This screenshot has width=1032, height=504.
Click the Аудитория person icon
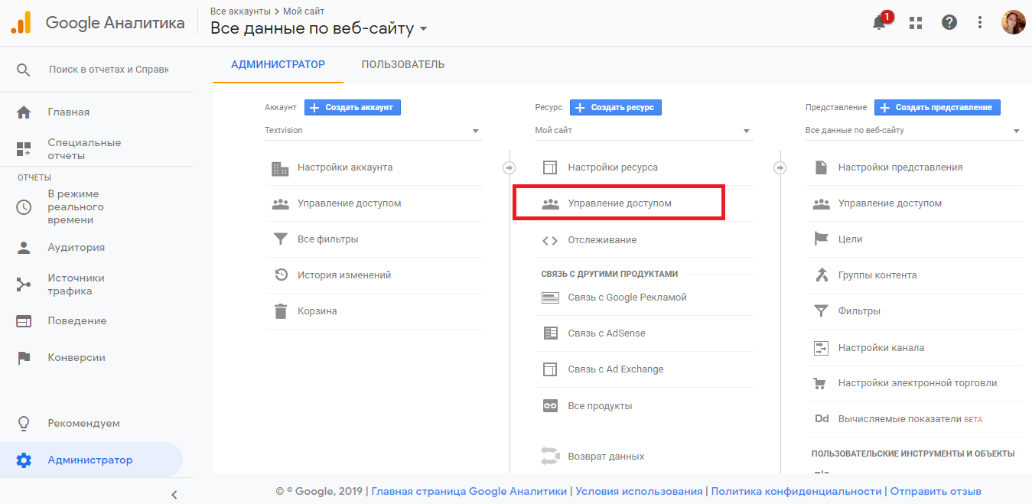pyautogui.click(x=24, y=248)
